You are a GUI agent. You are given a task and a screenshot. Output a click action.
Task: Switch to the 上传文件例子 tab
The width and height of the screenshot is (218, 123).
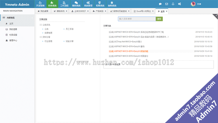point(79,11)
